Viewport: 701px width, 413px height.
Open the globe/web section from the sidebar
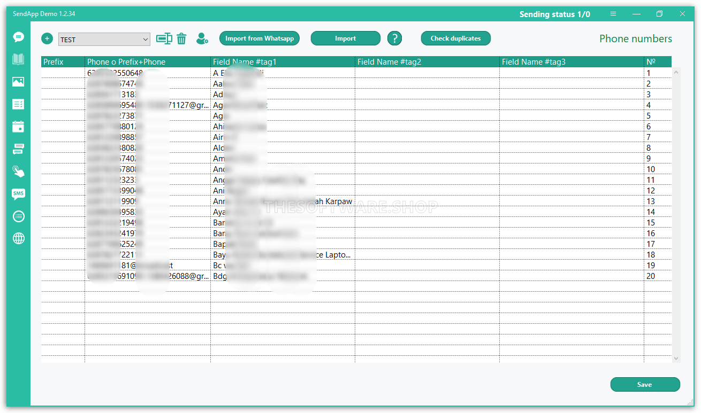(19, 238)
